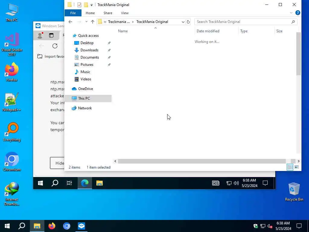Click the Sandbox volume tray icon
The width and height of the screenshot is (309, 232).
[x=236, y=183]
